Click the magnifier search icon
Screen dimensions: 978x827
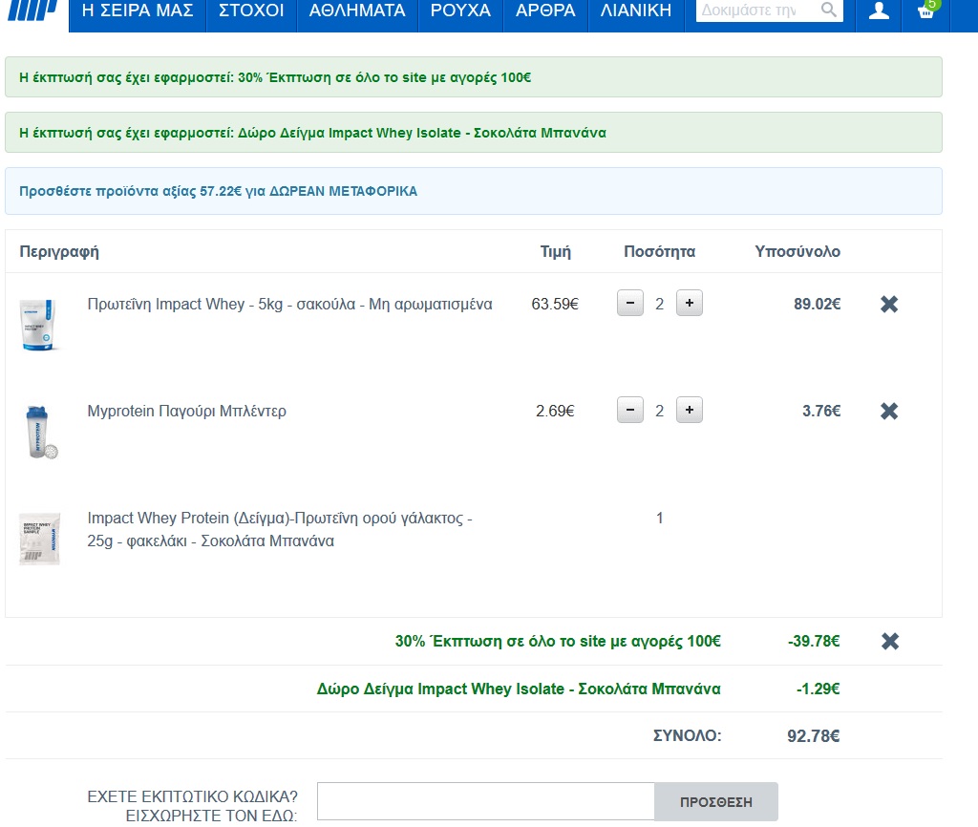(x=828, y=10)
